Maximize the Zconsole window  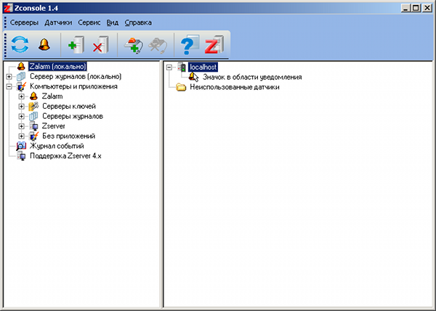pyautogui.click(x=416, y=8)
